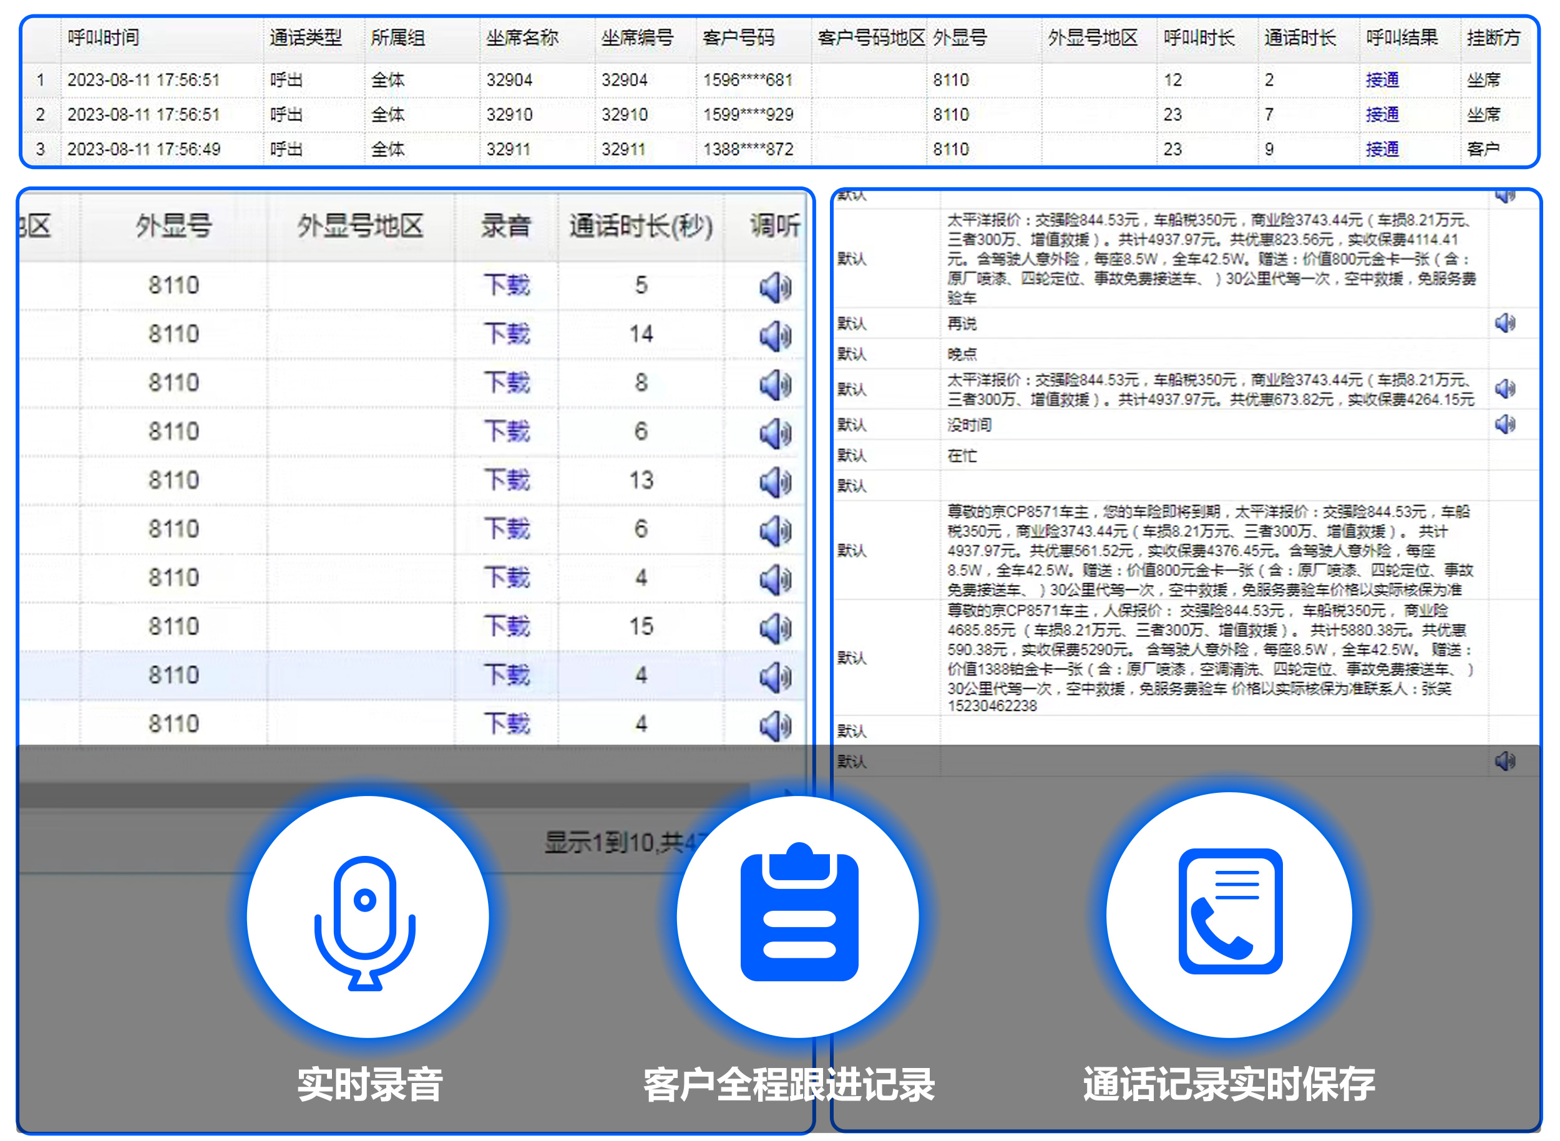
Task: Download recording of the 5-second call
Action: [x=507, y=285]
